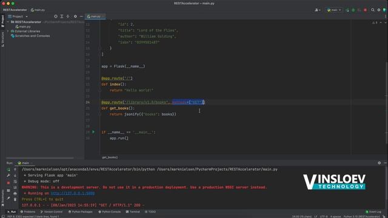Go to previous highlighted problem arrow
The image size is (388, 218).
(381, 22)
